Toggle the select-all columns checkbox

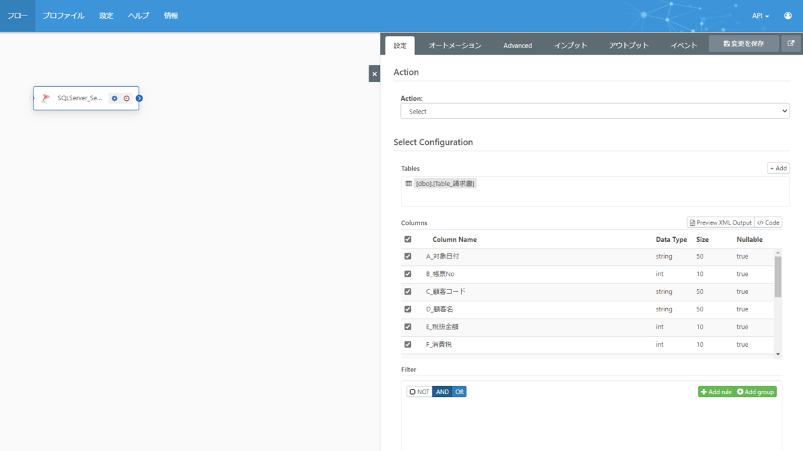pyautogui.click(x=408, y=239)
